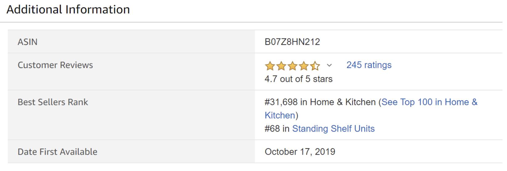The width and height of the screenshot is (507, 171).
Task: Click the third (middle) rating star
Action: 292,66
